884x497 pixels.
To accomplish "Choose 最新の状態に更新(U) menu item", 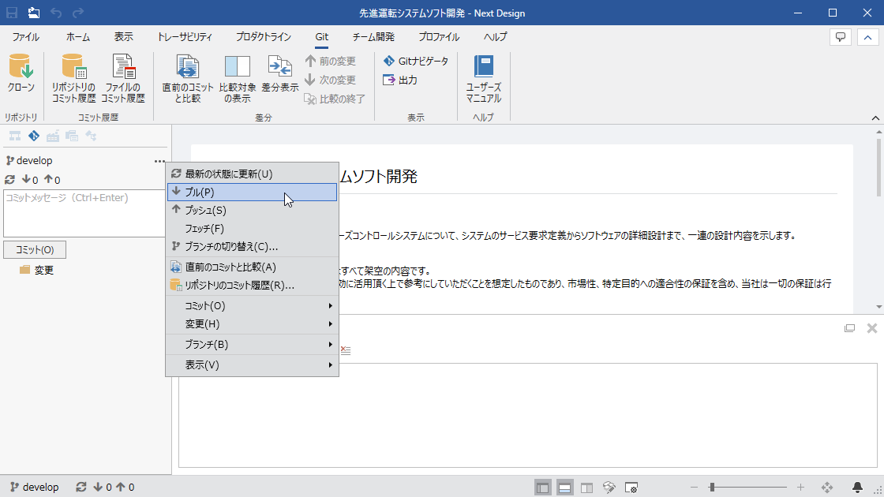I will [252, 174].
